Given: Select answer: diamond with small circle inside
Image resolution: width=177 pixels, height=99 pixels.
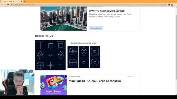Looking at the screenshot, I should [x=84, y=51].
